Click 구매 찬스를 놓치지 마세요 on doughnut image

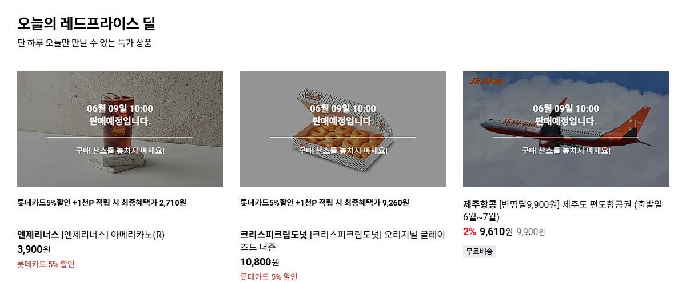click(343, 150)
